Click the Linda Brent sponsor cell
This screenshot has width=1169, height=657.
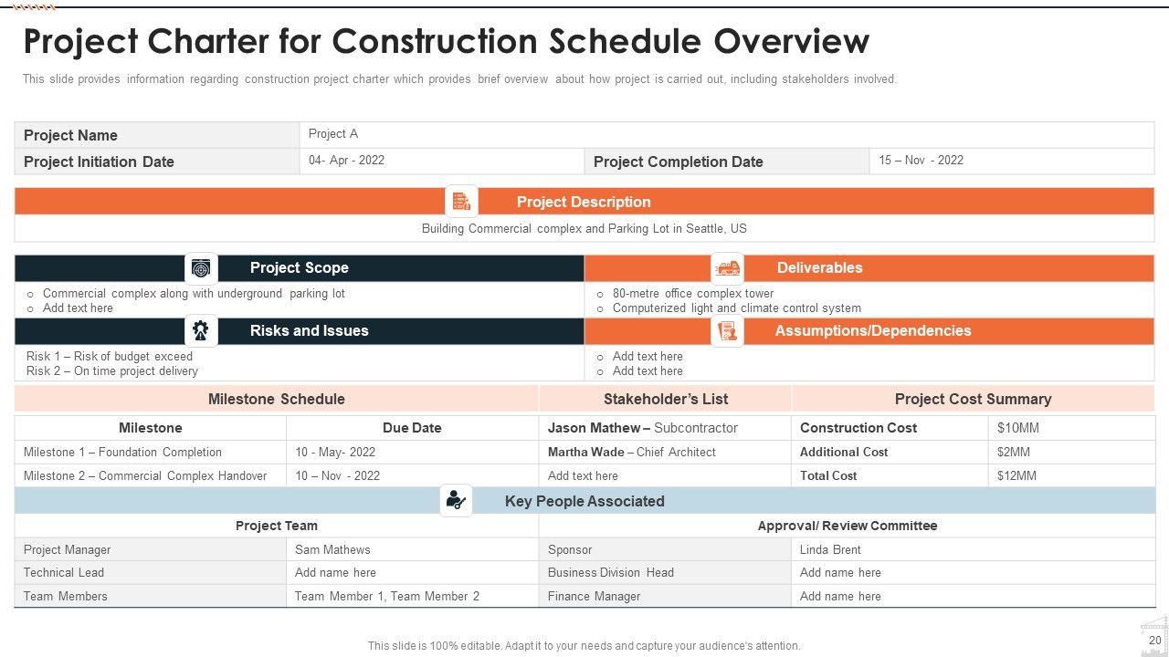(x=830, y=550)
